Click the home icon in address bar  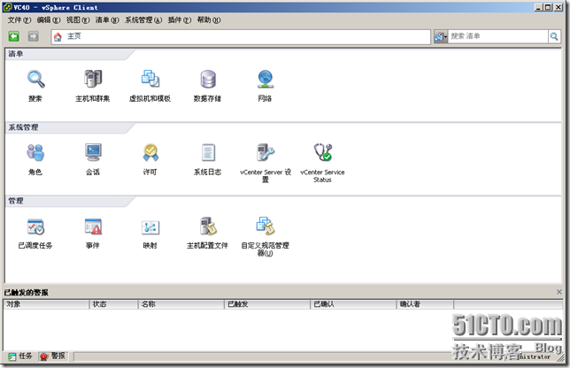coord(58,36)
